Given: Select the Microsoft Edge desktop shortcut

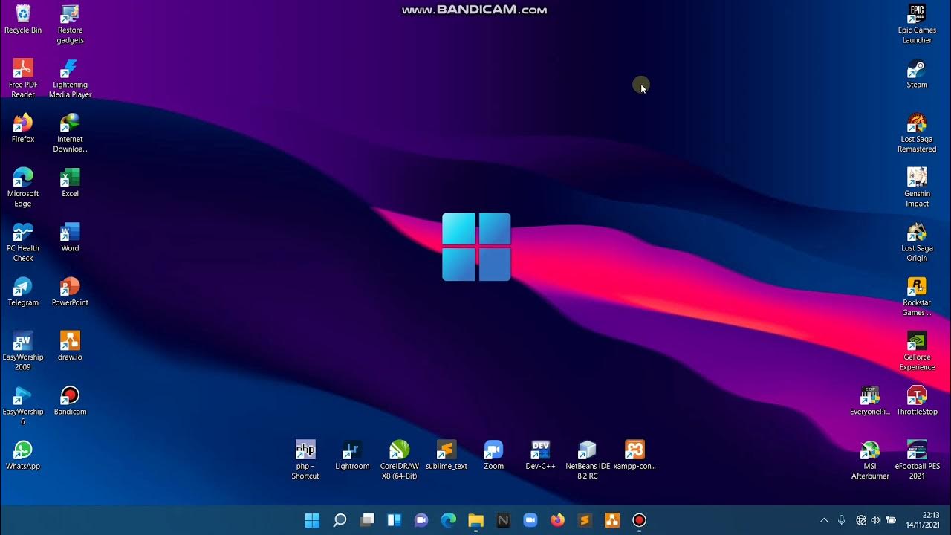Looking at the screenshot, I should tap(23, 187).
